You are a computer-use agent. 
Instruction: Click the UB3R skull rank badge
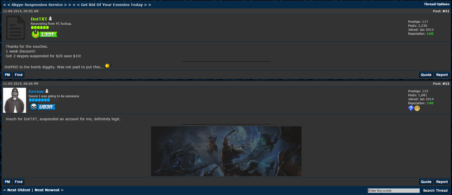[x=42, y=107]
